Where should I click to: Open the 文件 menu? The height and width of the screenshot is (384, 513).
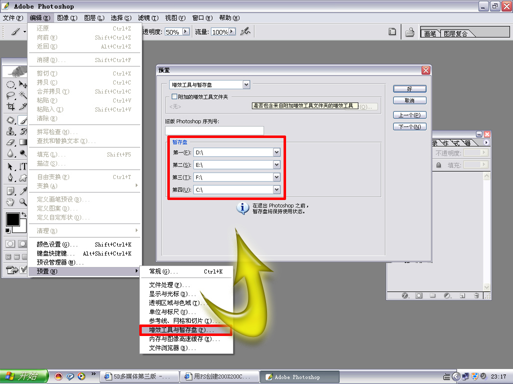click(x=13, y=18)
